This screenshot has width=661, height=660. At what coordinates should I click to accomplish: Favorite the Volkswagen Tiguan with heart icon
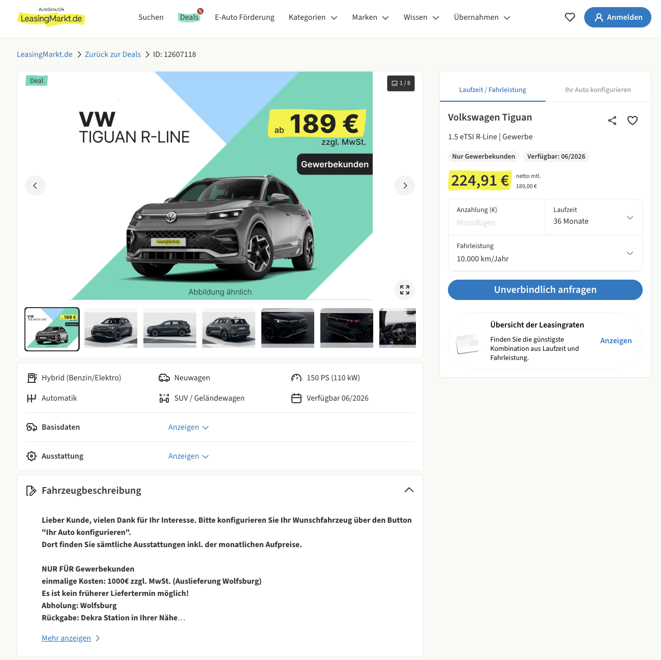[x=633, y=121]
